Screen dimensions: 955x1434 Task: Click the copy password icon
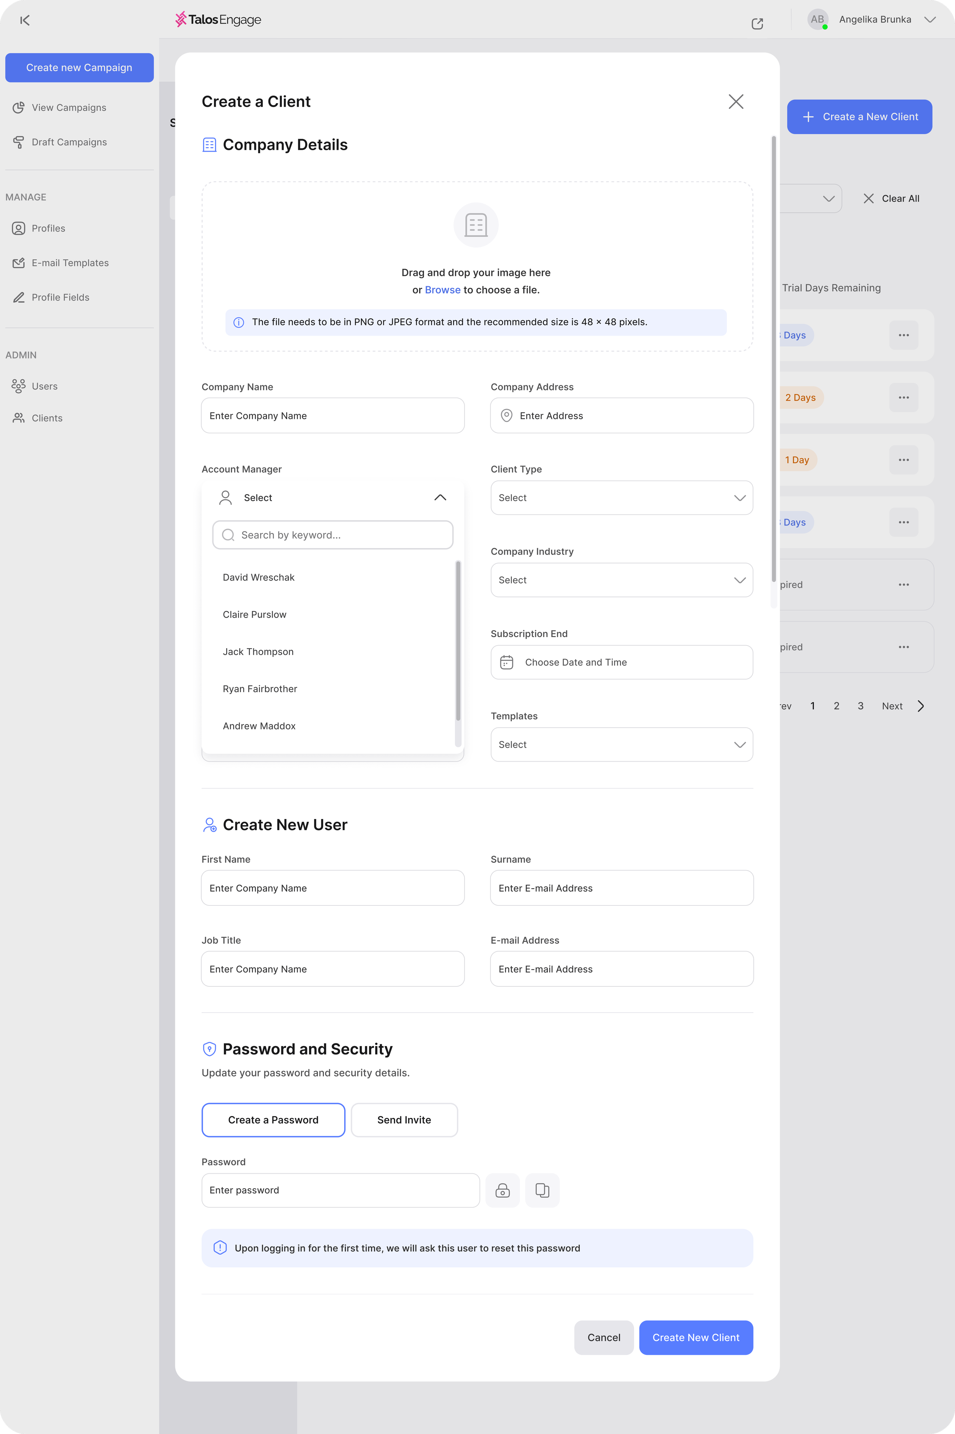[542, 1190]
